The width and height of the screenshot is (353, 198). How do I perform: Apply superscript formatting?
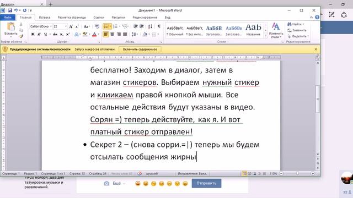(x=68, y=34)
